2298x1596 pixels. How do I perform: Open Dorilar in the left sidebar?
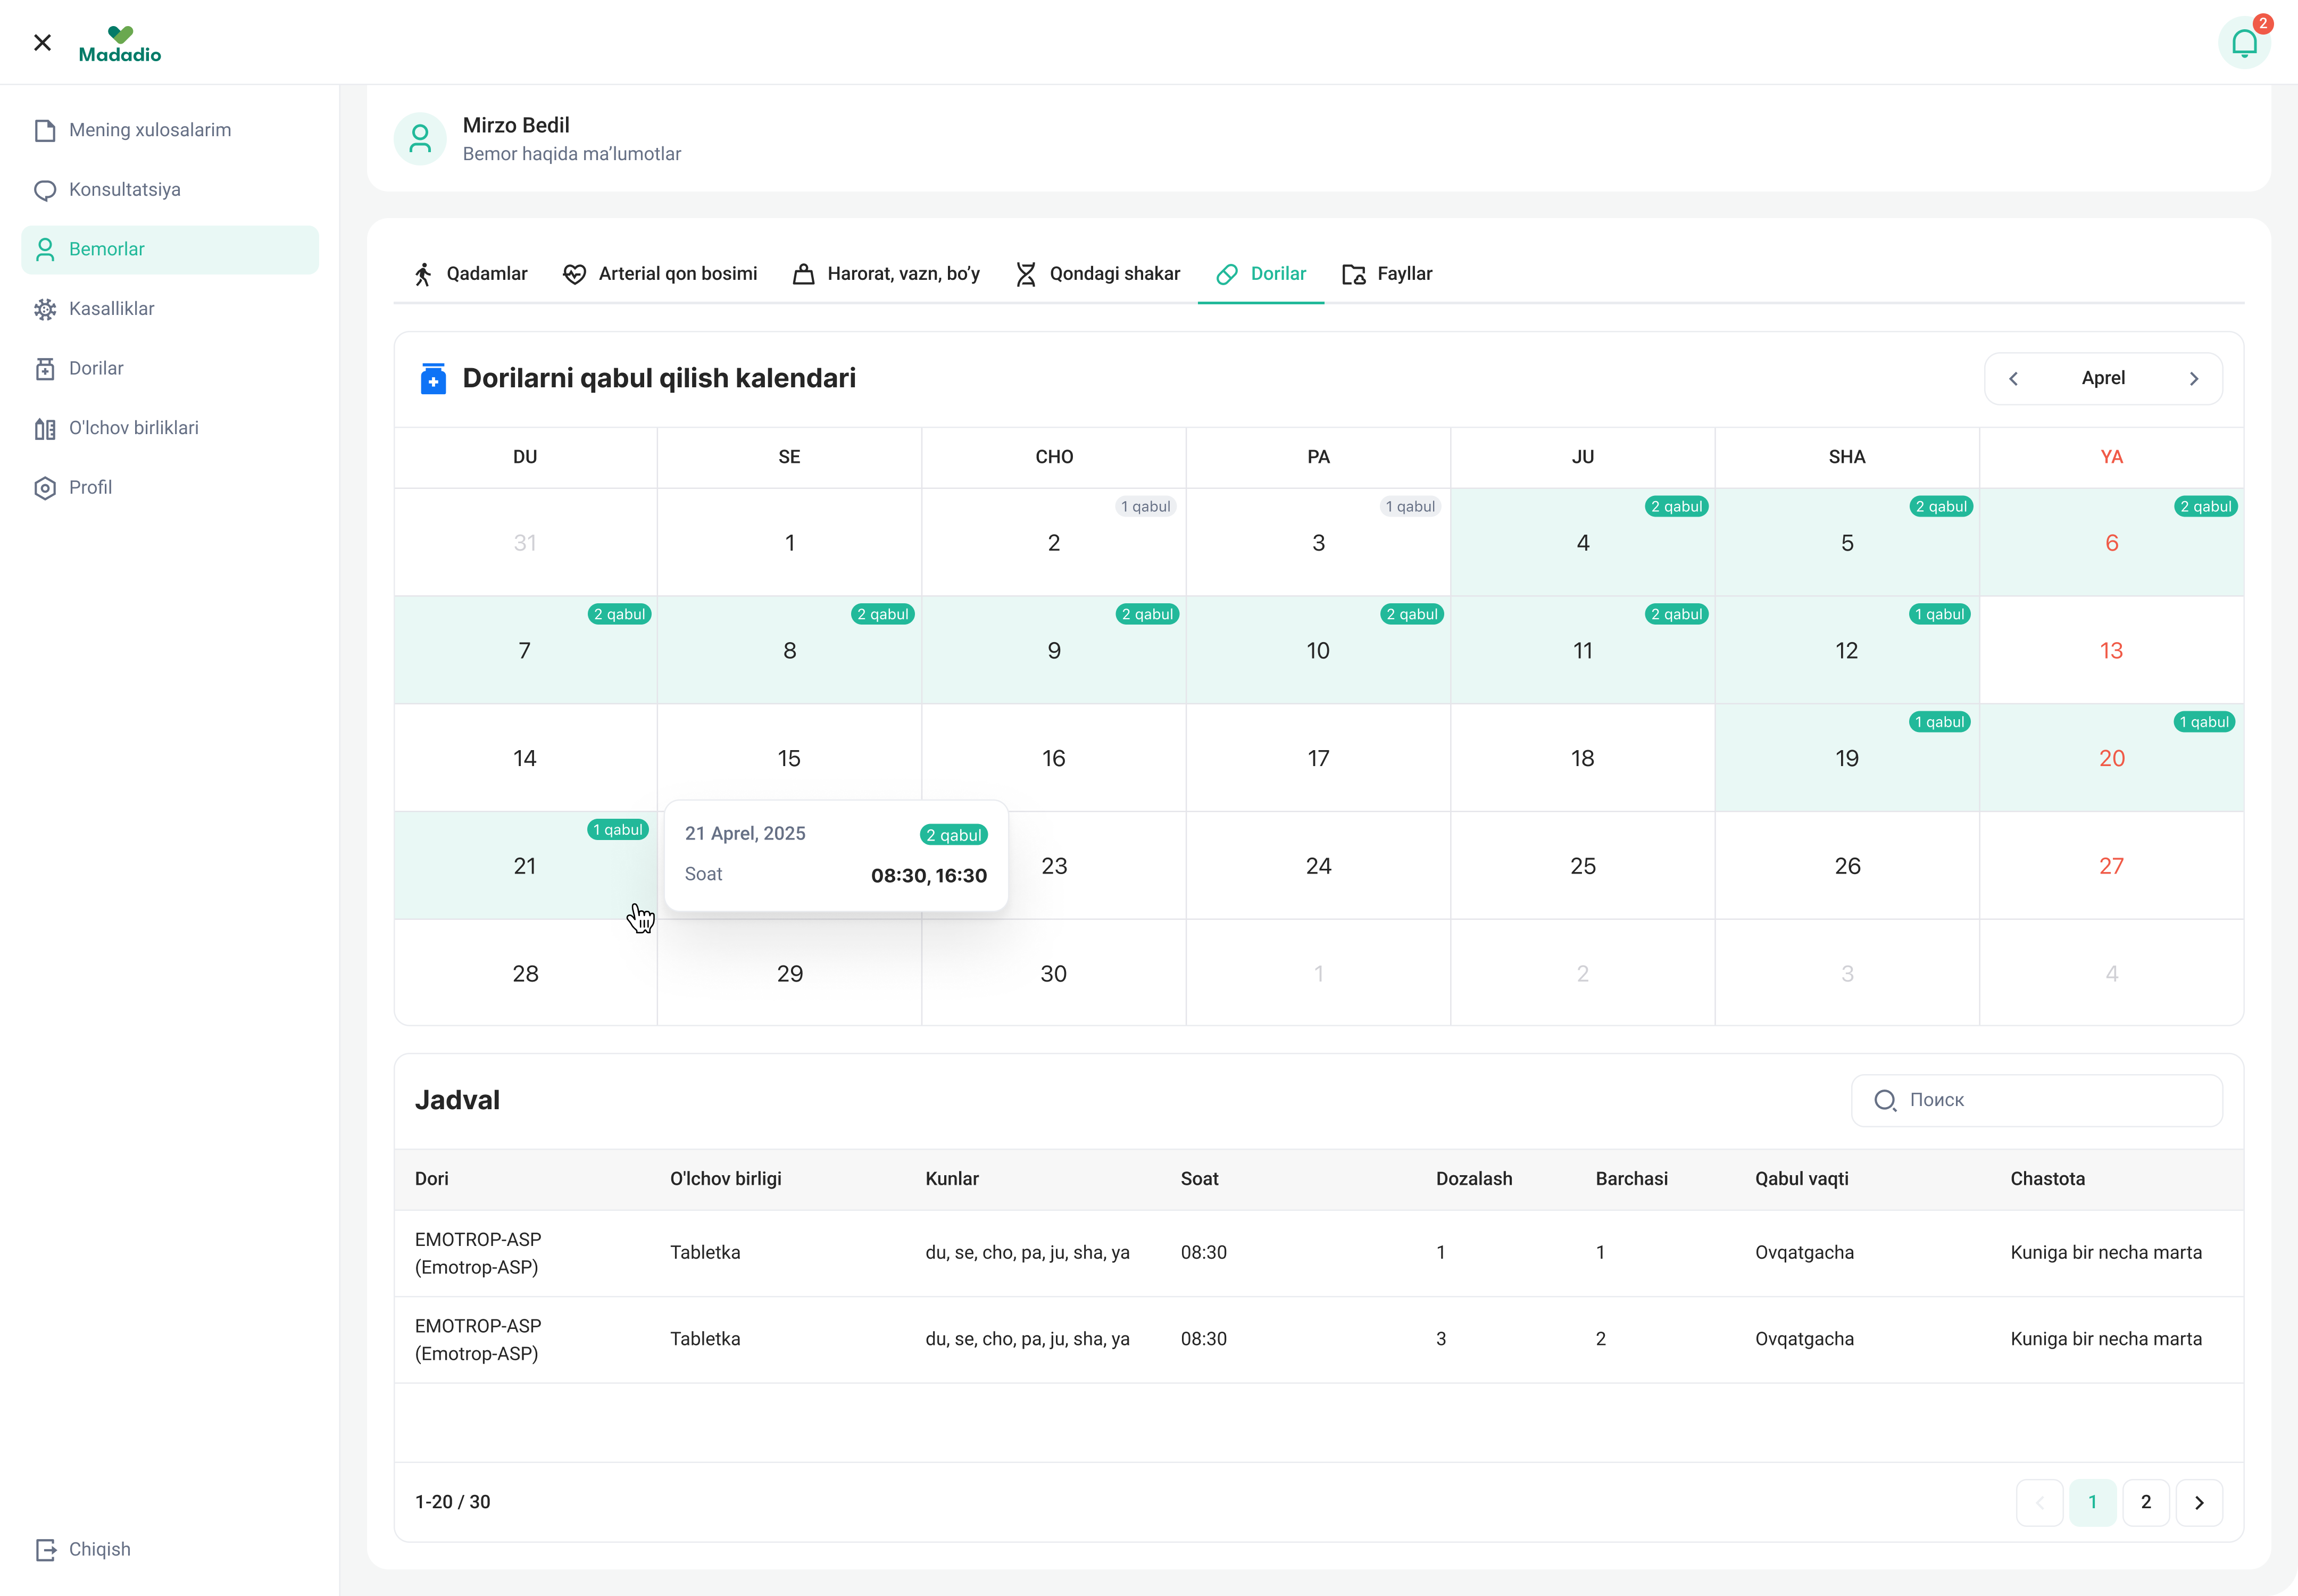pos(96,369)
